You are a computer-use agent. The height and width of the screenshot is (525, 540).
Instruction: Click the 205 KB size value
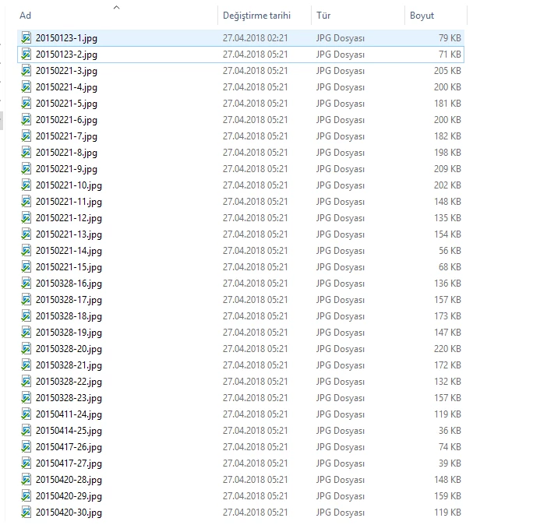coord(447,71)
